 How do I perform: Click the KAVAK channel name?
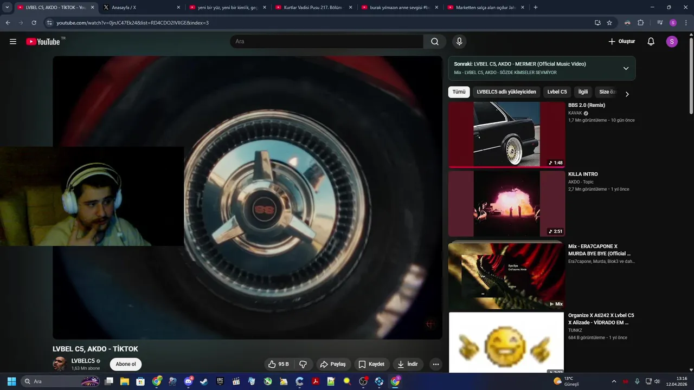pyautogui.click(x=575, y=113)
